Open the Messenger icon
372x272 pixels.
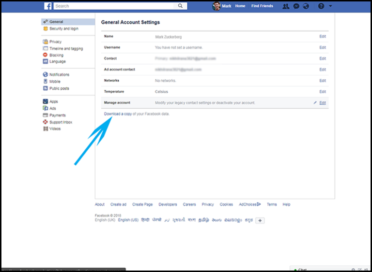[296, 6]
